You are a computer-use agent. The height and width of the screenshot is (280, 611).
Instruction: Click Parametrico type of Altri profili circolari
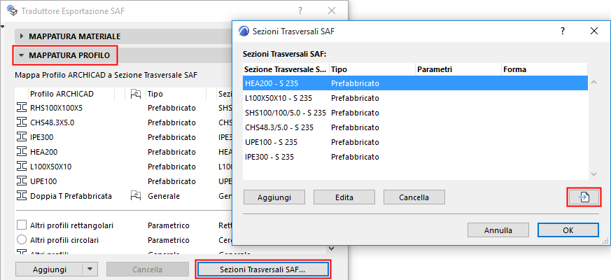point(169,240)
